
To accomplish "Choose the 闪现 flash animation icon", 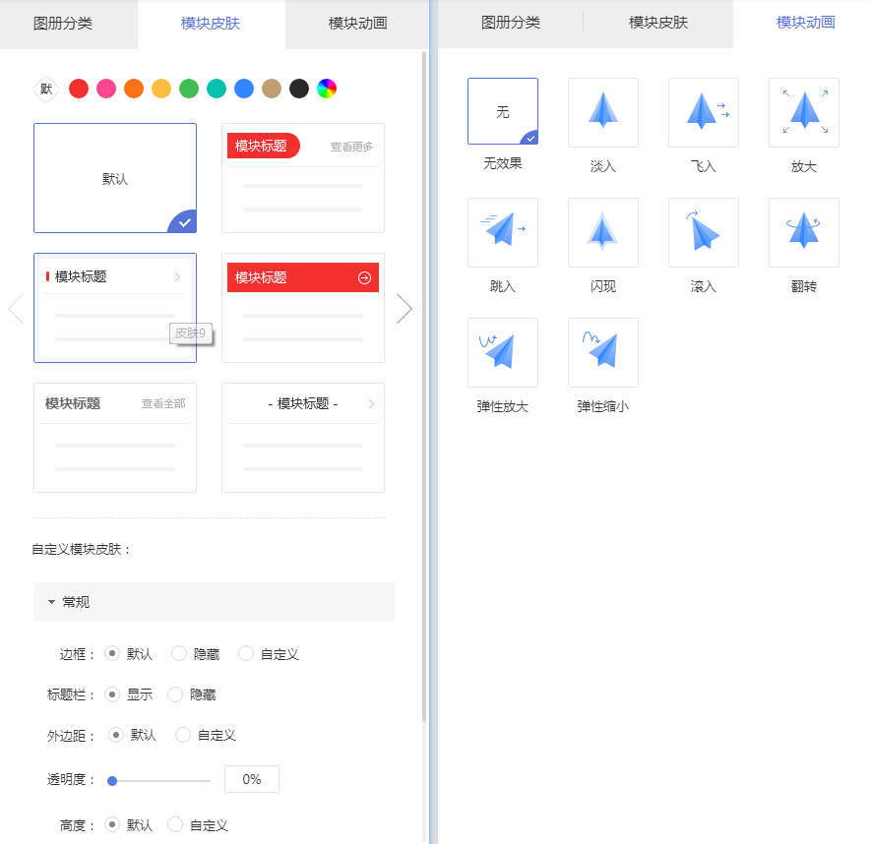I will pos(603,232).
